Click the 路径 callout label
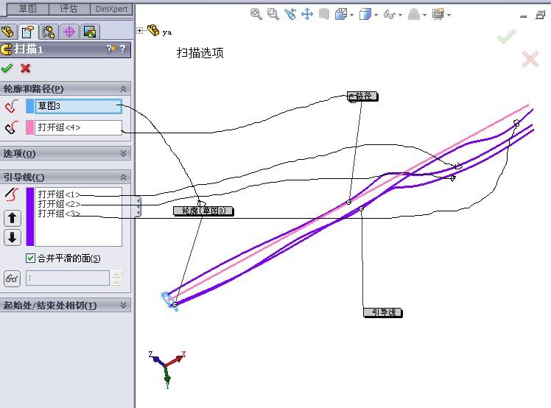The width and height of the screenshot is (551, 408). [362, 96]
